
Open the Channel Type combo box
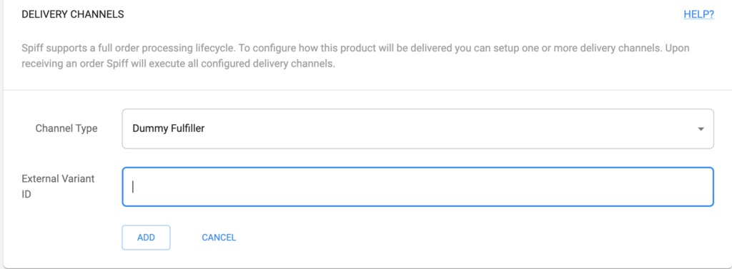point(417,128)
